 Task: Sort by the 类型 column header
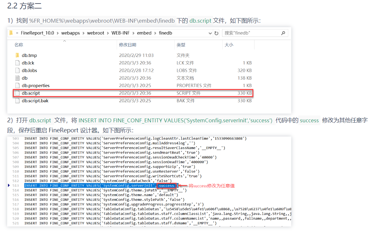pos(181,45)
